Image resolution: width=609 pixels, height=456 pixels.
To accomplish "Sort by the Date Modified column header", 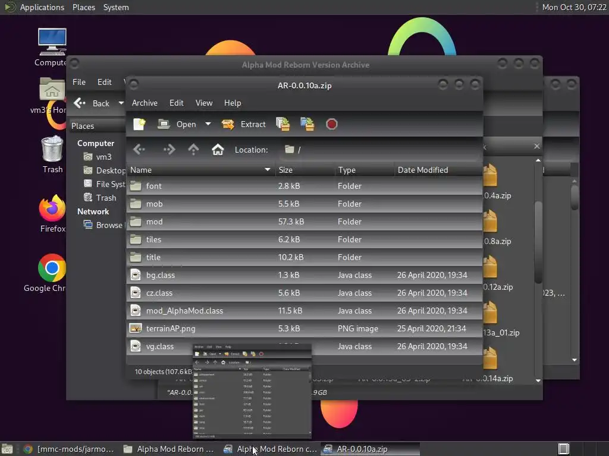I will click(438, 170).
